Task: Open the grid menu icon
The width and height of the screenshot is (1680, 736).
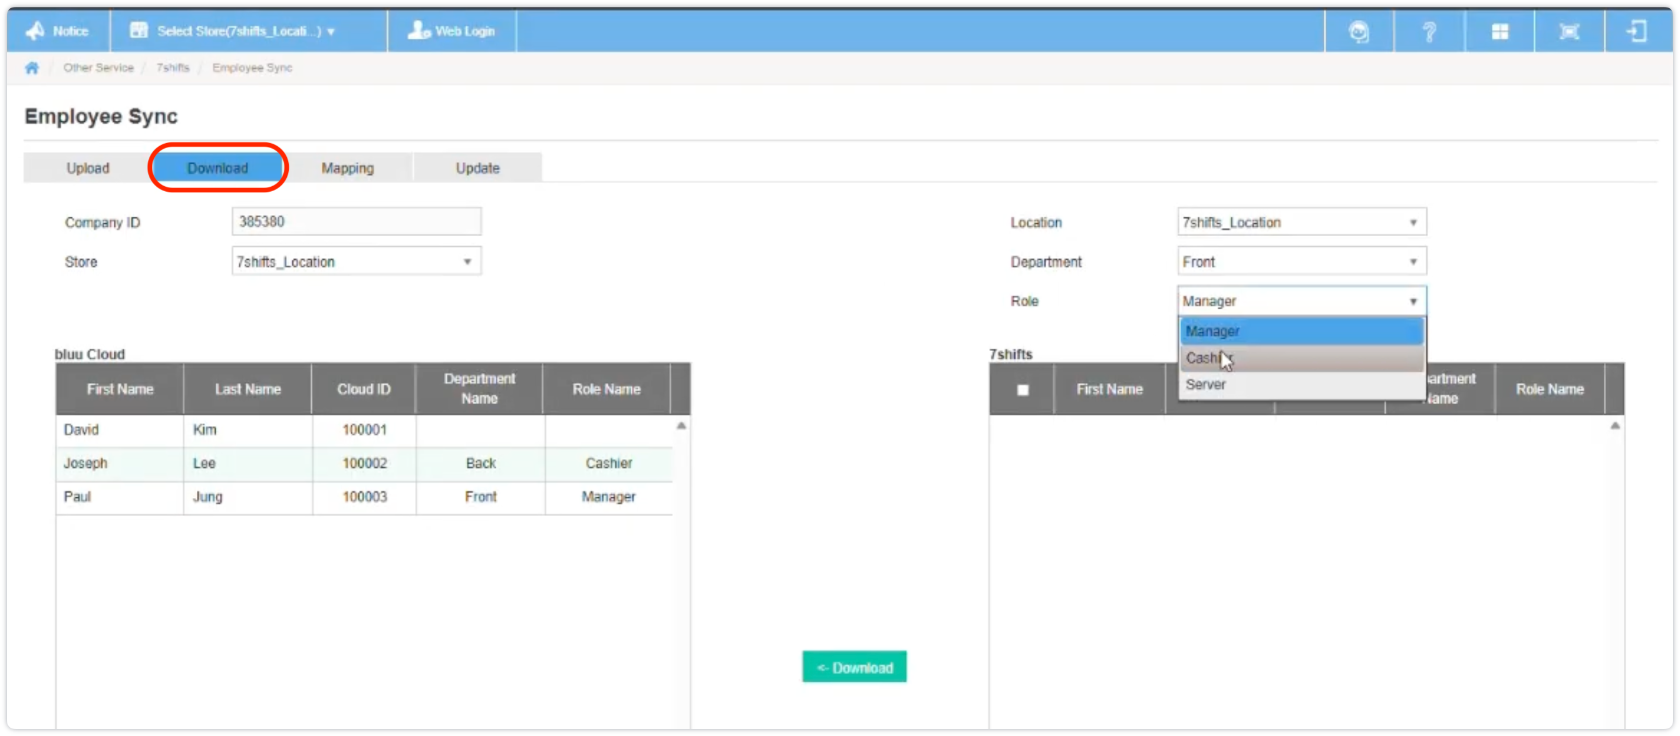Action: (x=1499, y=31)
